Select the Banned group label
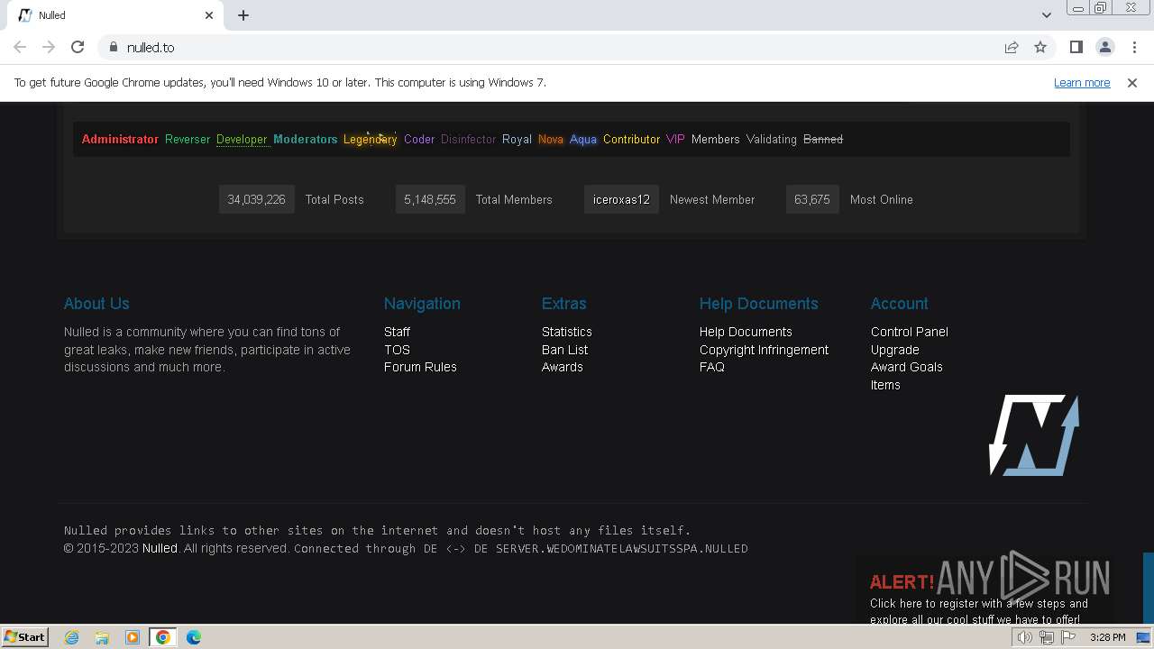The height and width of the screenshot is (649, 1154). point(823,139)
